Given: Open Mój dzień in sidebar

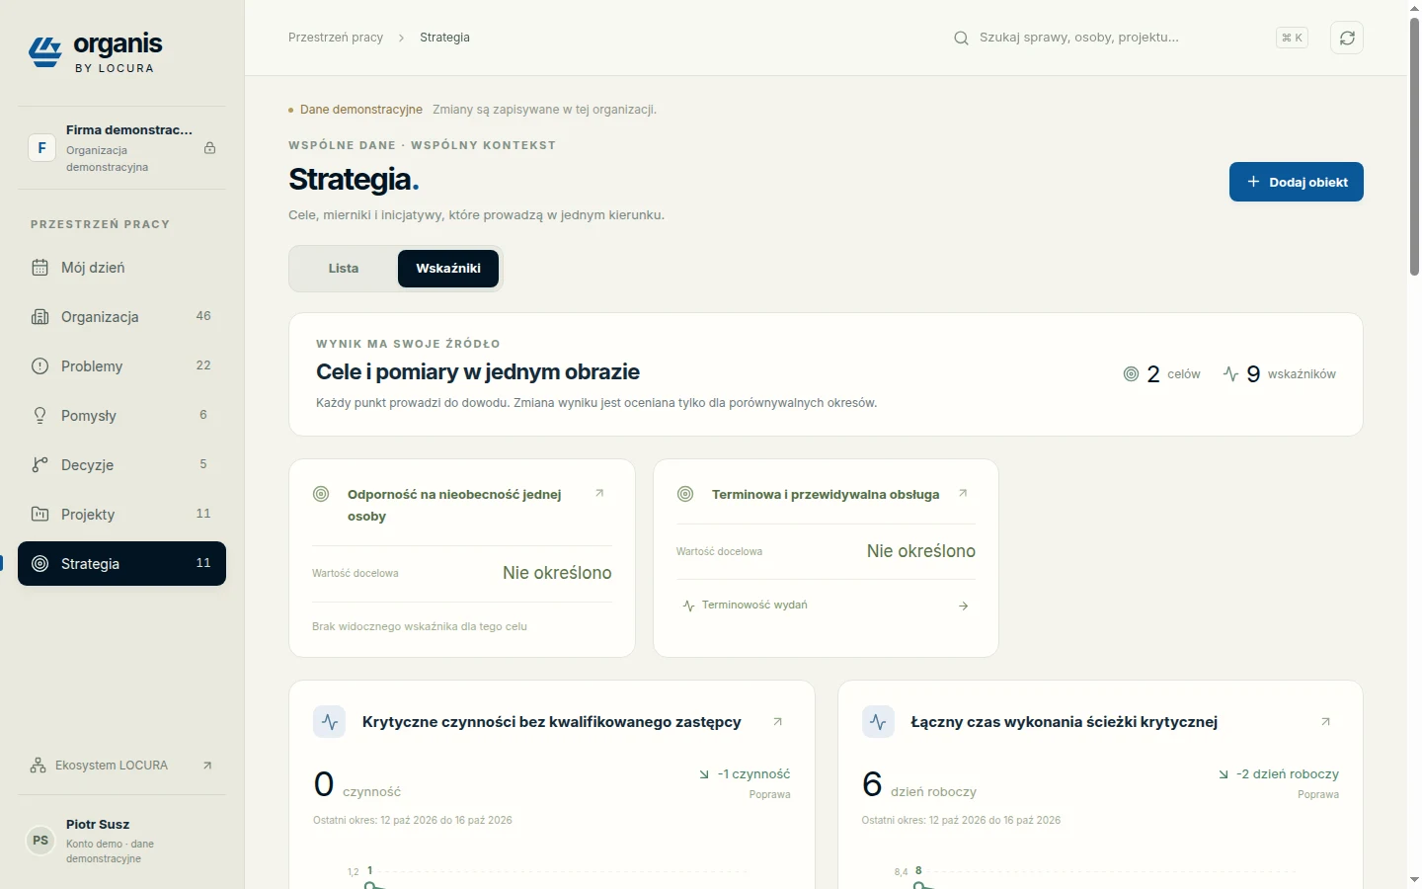Looking at the screenshot, I should tap(121, 268).
